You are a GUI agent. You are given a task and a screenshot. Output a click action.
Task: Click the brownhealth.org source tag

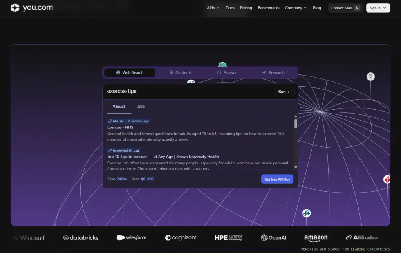pos(124,150)
